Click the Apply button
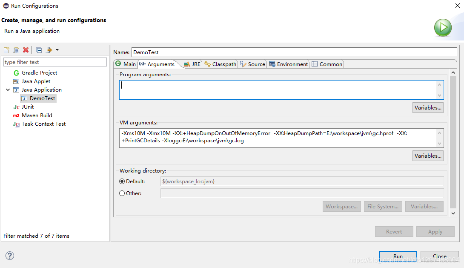Image resolution: width=464 pixels, height=268 pixels. pos(435,232)
